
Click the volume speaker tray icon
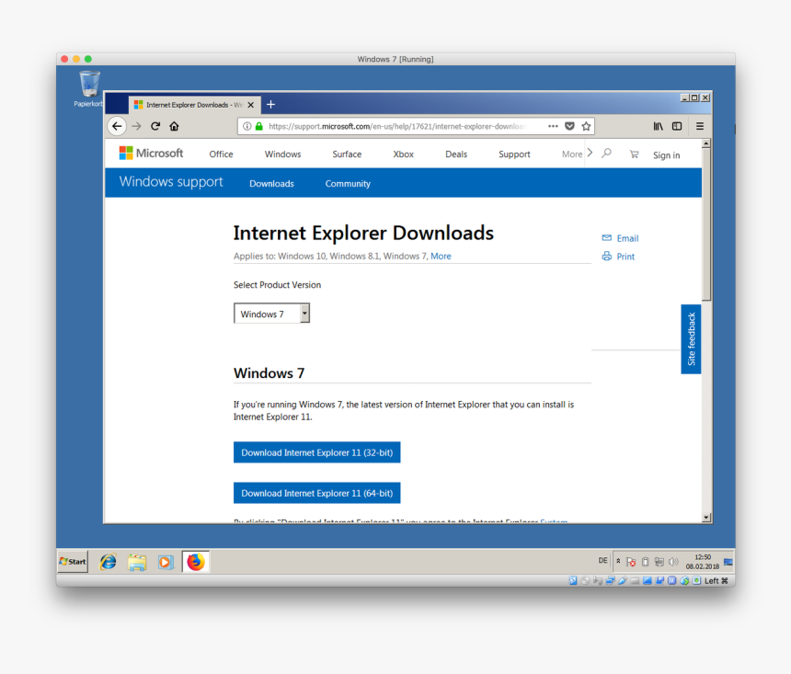pyautogui.click(x=673, y=562)
